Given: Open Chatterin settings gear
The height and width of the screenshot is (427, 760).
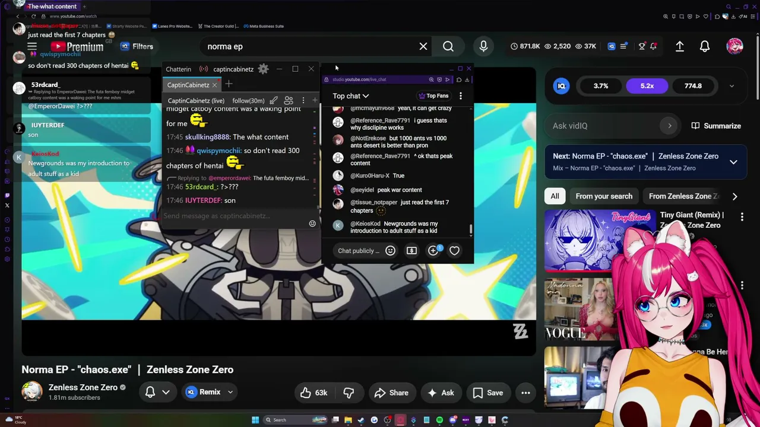Looking at the screenshot, I should (x=263, y=69).
